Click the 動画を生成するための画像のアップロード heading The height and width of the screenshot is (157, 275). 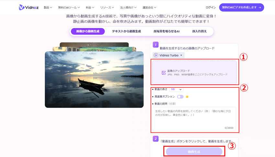(187, 48)
